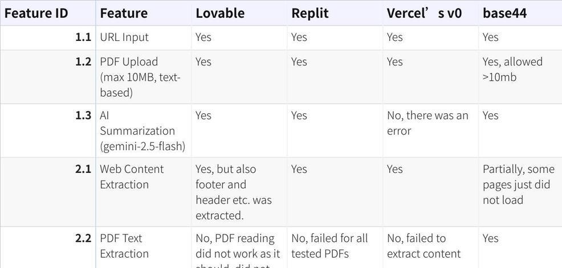This screenshot has height=268, width=562.
Task: Click the Feature column header
Action: pos(124,13)
